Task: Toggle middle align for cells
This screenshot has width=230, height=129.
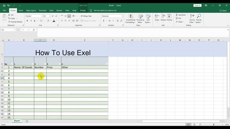Action: pos(65,16)
